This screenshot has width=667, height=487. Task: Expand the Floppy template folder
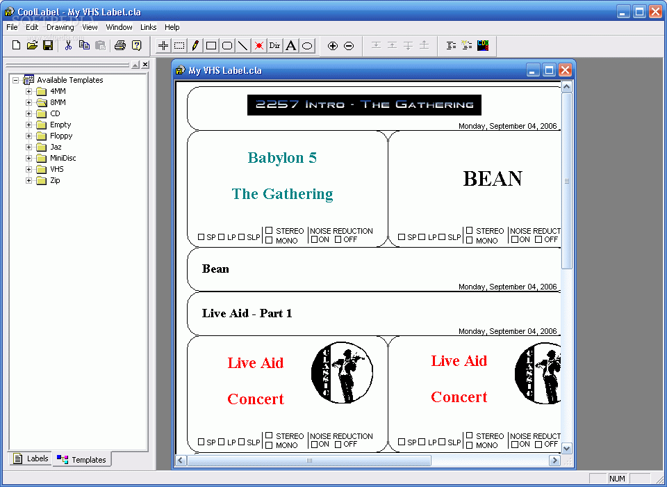(x=29, y=136)
